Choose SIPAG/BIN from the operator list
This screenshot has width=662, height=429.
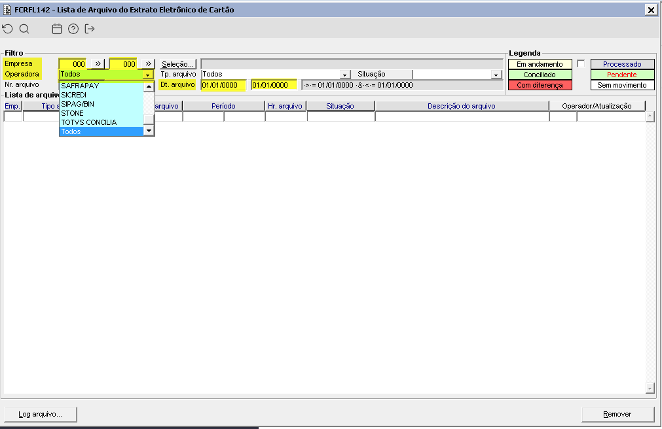tap(101, 104)
